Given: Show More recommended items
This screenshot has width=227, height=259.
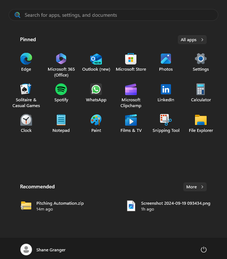Looking at the screenshot, I should 195,187.
